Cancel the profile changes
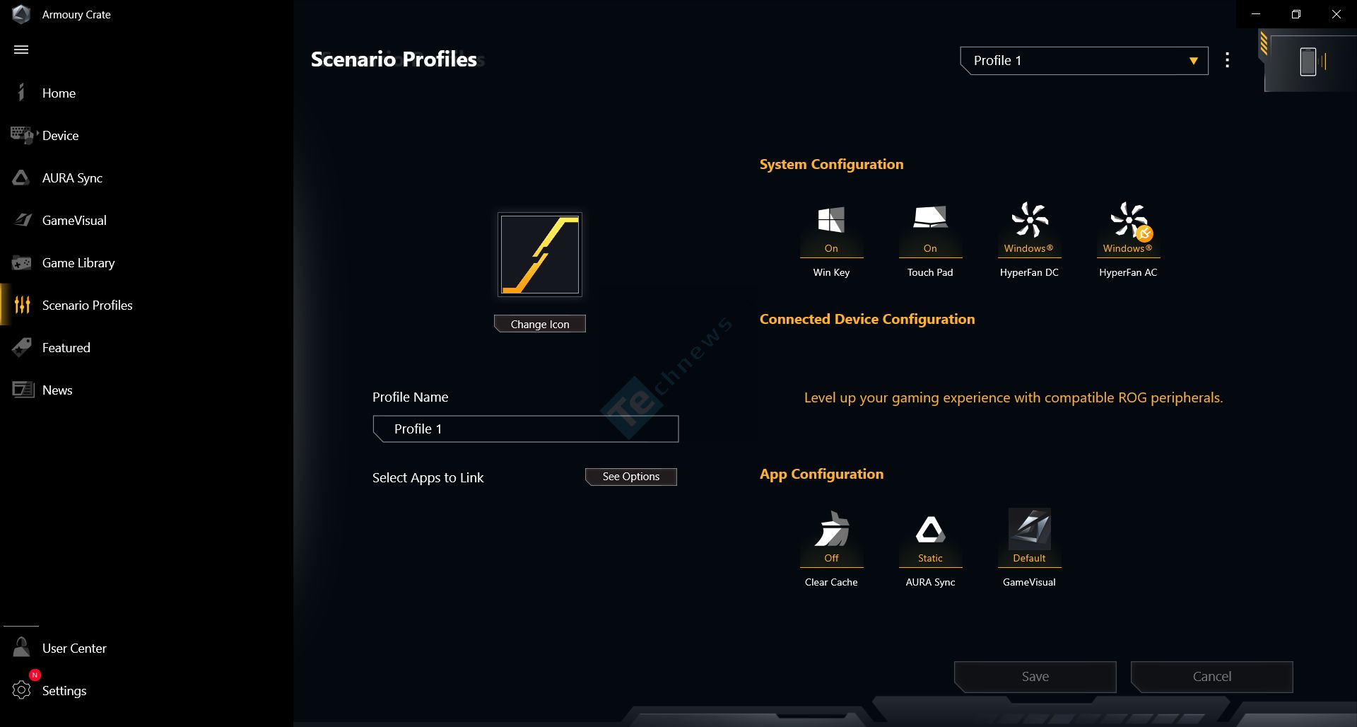Image resolution: width=1357 pixels, height=727 pixels. pyautogui.click(x=1212, y=677)
